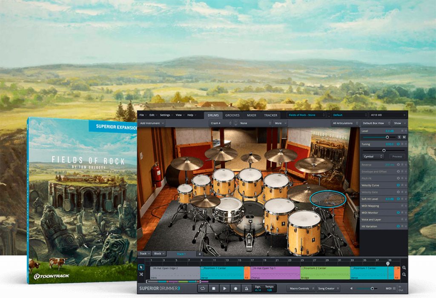This screenshot has height=298, width=436.
Task: Toggle the Tuning power button
Action: [x=398, y=144]
